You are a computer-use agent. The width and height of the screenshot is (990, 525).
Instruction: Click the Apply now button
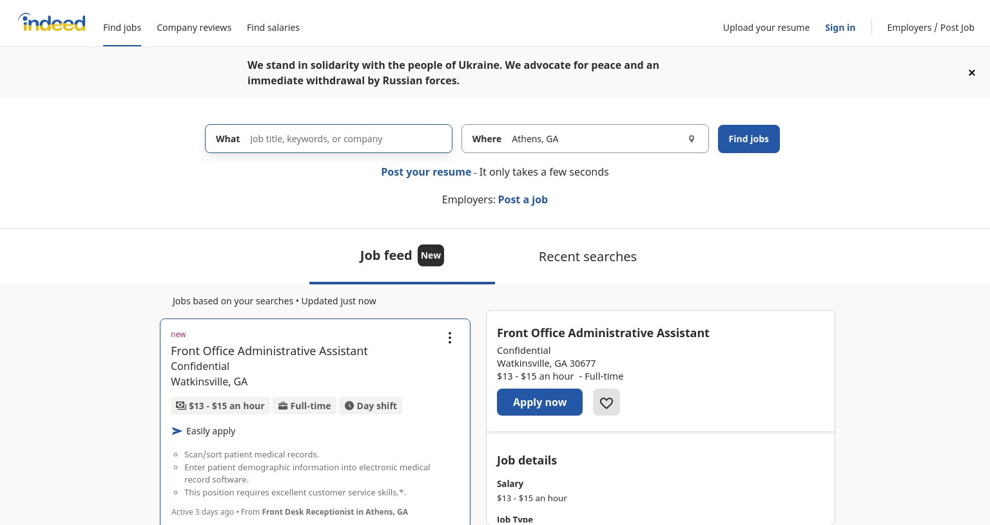click(539, 402)
